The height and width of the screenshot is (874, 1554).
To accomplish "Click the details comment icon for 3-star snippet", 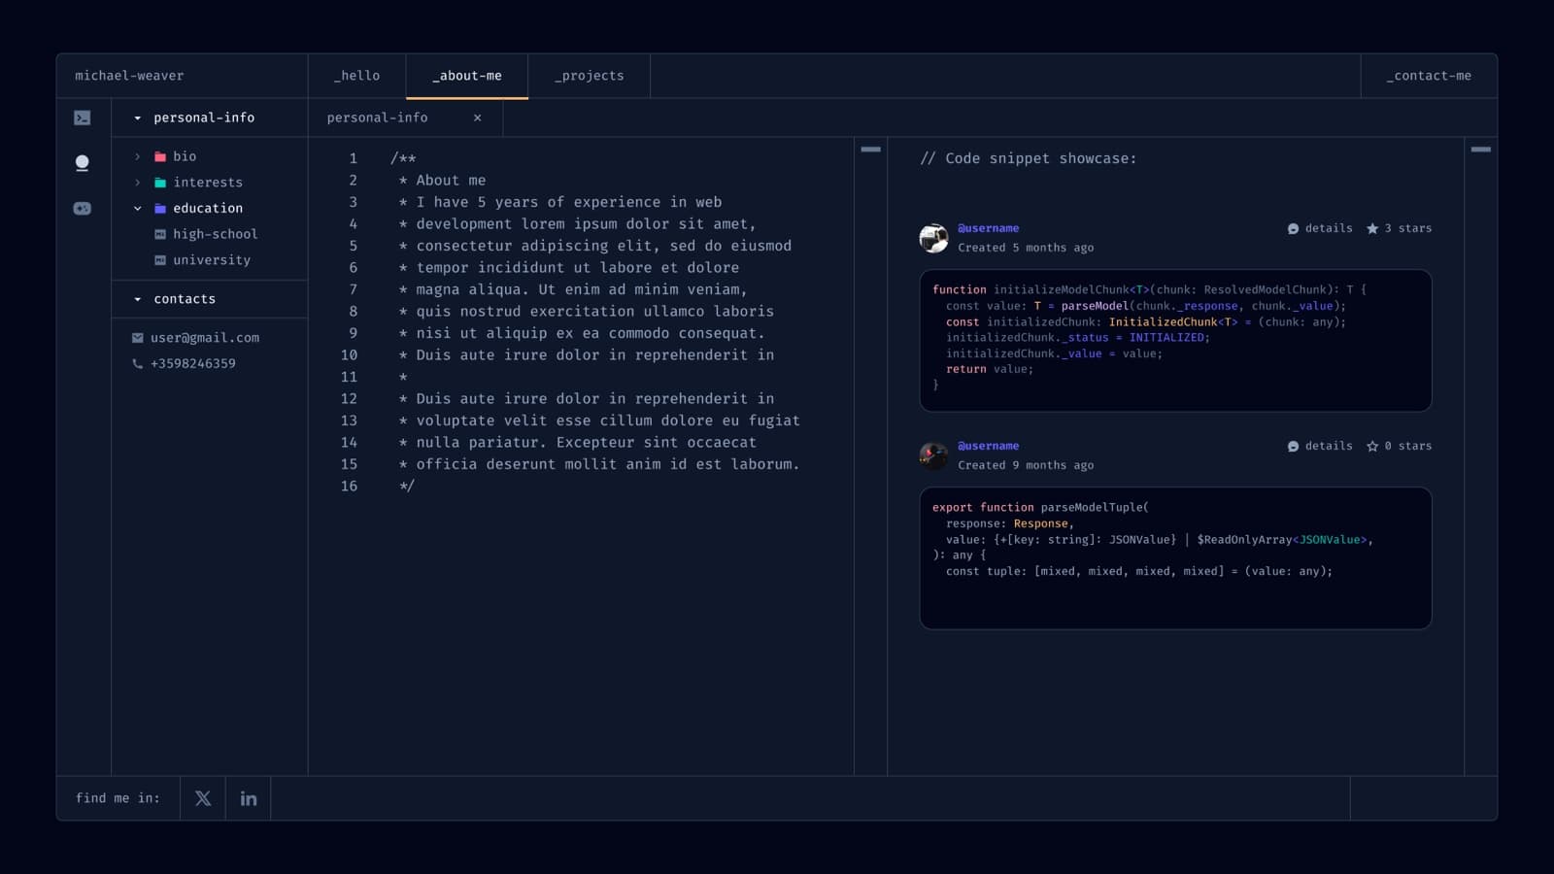I will click(x=1293, y=229).
